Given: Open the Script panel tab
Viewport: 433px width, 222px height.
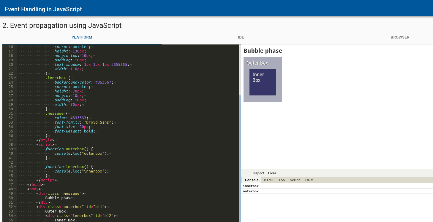Looking at the screenshot, I should (295, 180).
